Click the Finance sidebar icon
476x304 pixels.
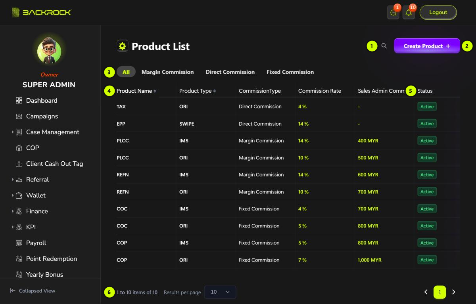19,212
